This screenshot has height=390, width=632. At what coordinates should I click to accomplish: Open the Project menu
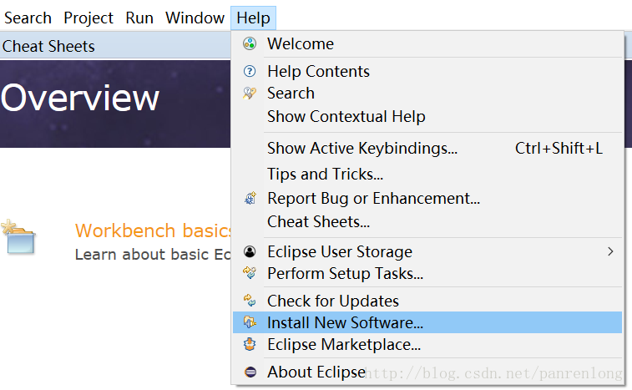coord(88,18)
